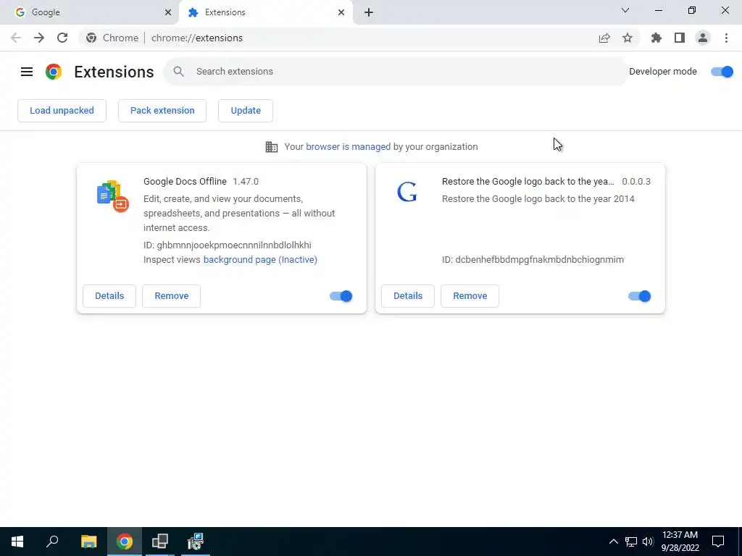The width and height of the screenshot is (742, 556).
Task: Click the Google logo extension's G icon
Action: (407, 192)
